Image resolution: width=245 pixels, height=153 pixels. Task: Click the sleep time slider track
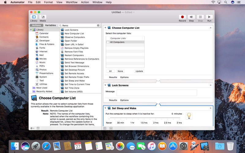(144, 118)
